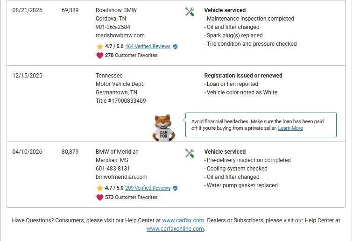
Task: Visit the www.carfaxonline.com link
Action: [x=175, y=229]
